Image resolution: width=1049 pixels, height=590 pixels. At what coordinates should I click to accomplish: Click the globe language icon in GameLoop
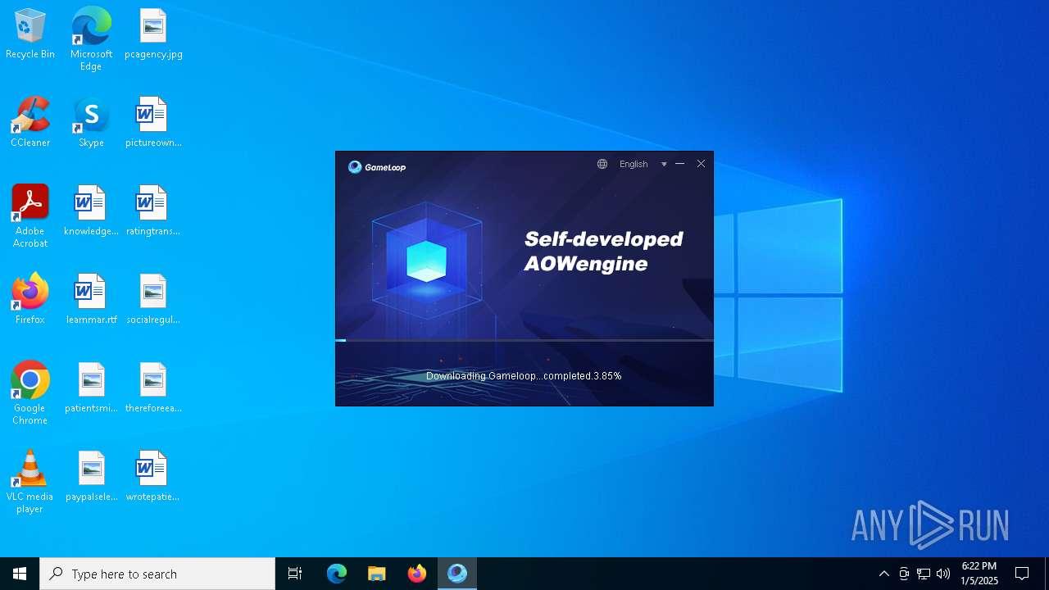(602, 164)
